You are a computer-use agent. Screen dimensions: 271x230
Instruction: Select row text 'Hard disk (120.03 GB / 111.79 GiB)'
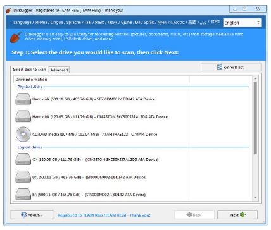[63, 116]
